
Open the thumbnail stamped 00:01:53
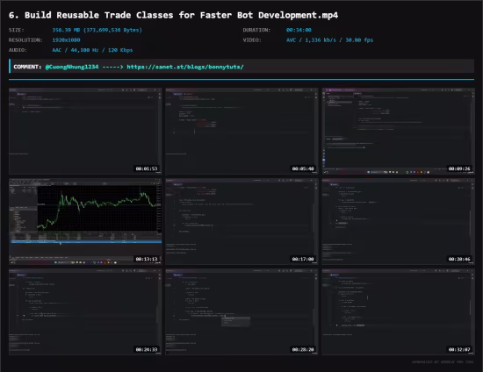pyautogui.click(x=85, y=131)
